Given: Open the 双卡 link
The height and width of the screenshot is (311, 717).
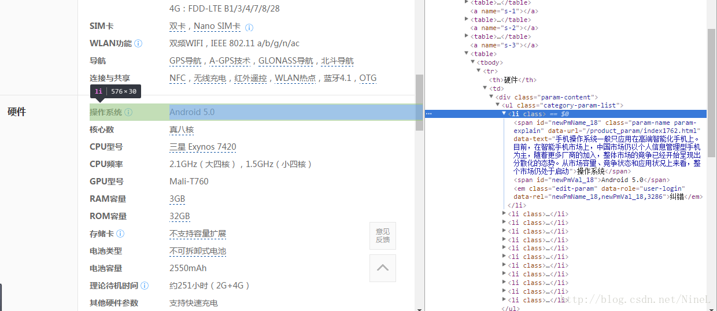Looking at the screenshot, I should [178, 26].
